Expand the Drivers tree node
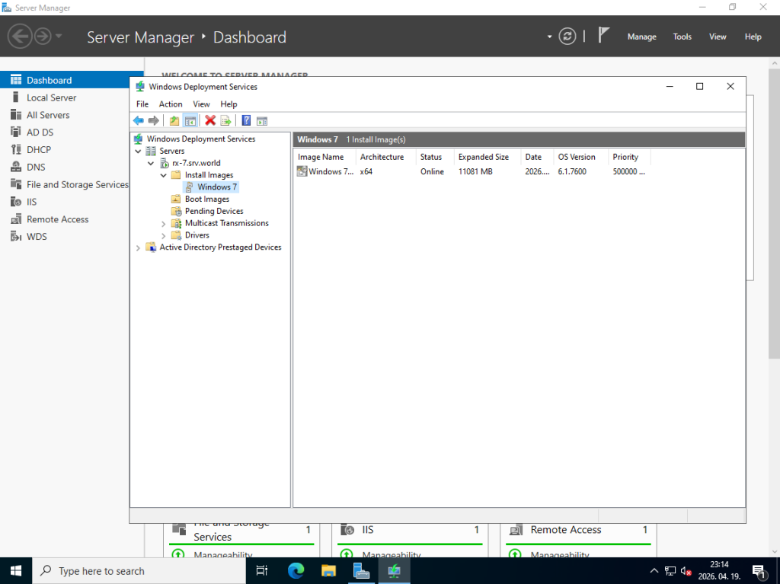Image resolution: width=780 pixels, height=584 pixels. click(164, 235)
